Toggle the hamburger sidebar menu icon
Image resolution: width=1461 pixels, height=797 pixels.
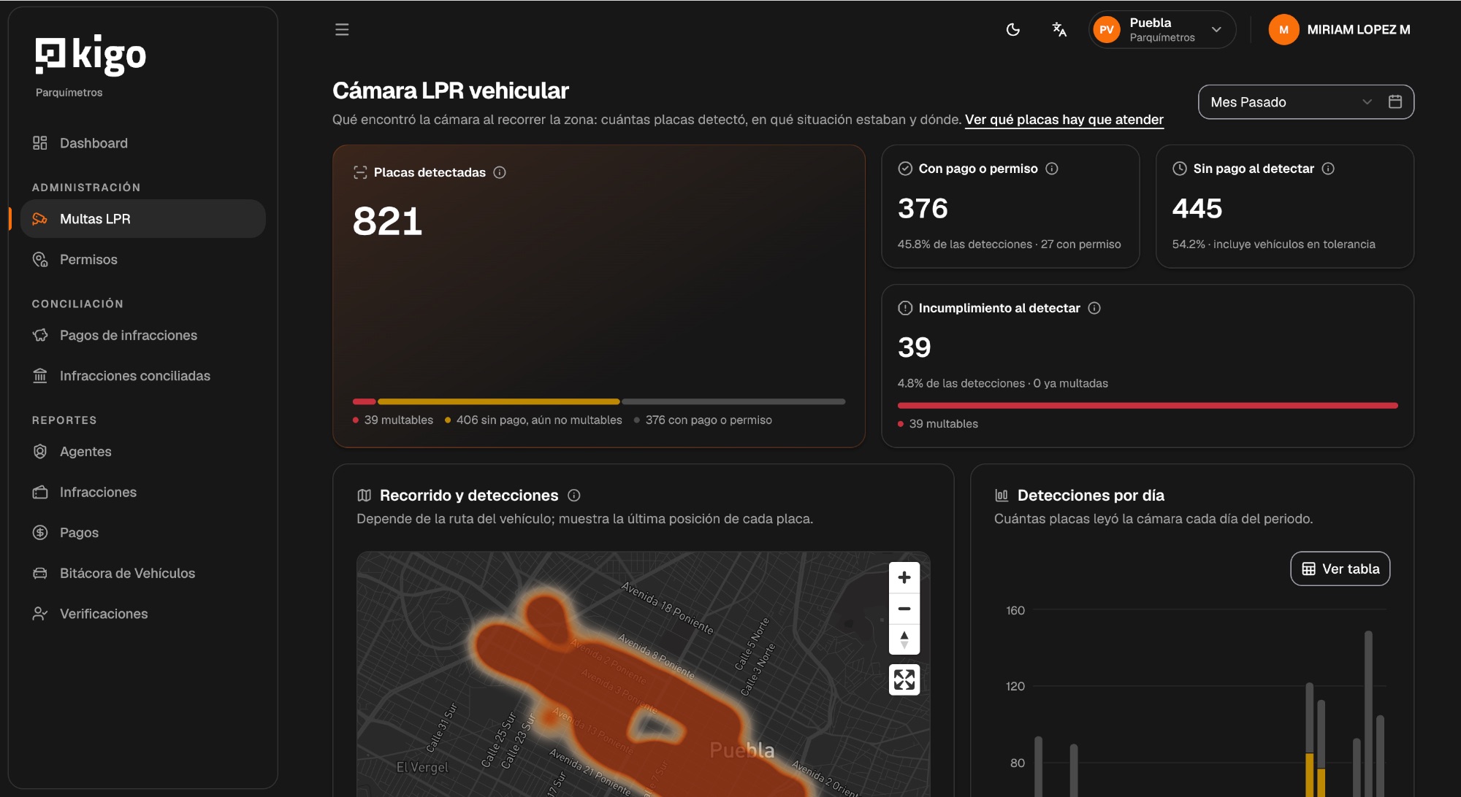pyautogui.click(x=342, y=29)
